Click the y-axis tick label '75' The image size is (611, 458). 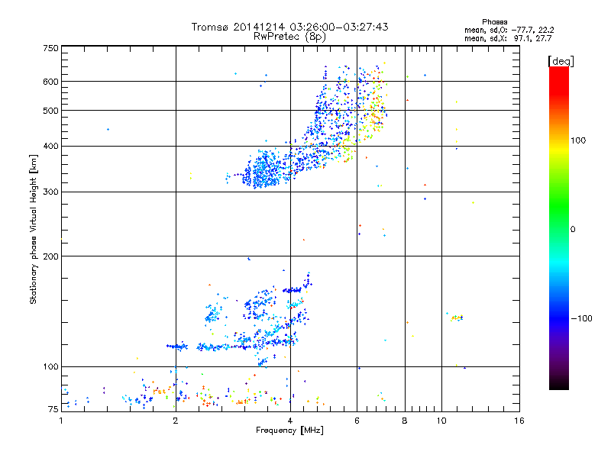[53, 409]
